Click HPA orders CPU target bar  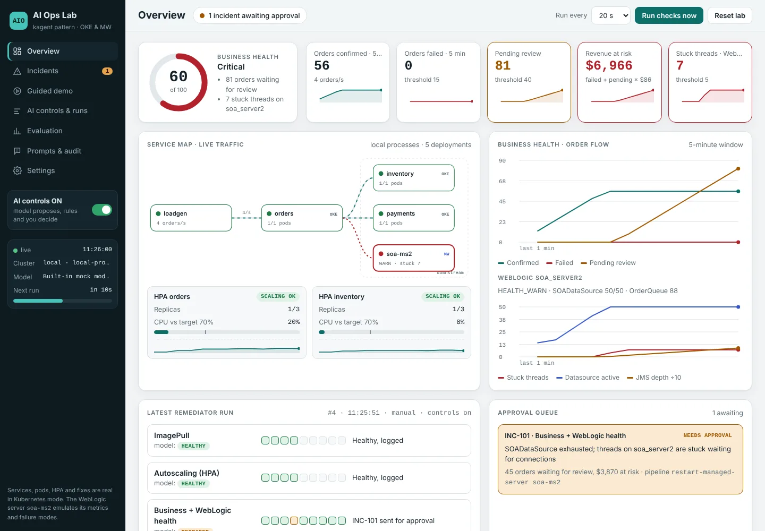pyautogui.click(x=227, y=332)
